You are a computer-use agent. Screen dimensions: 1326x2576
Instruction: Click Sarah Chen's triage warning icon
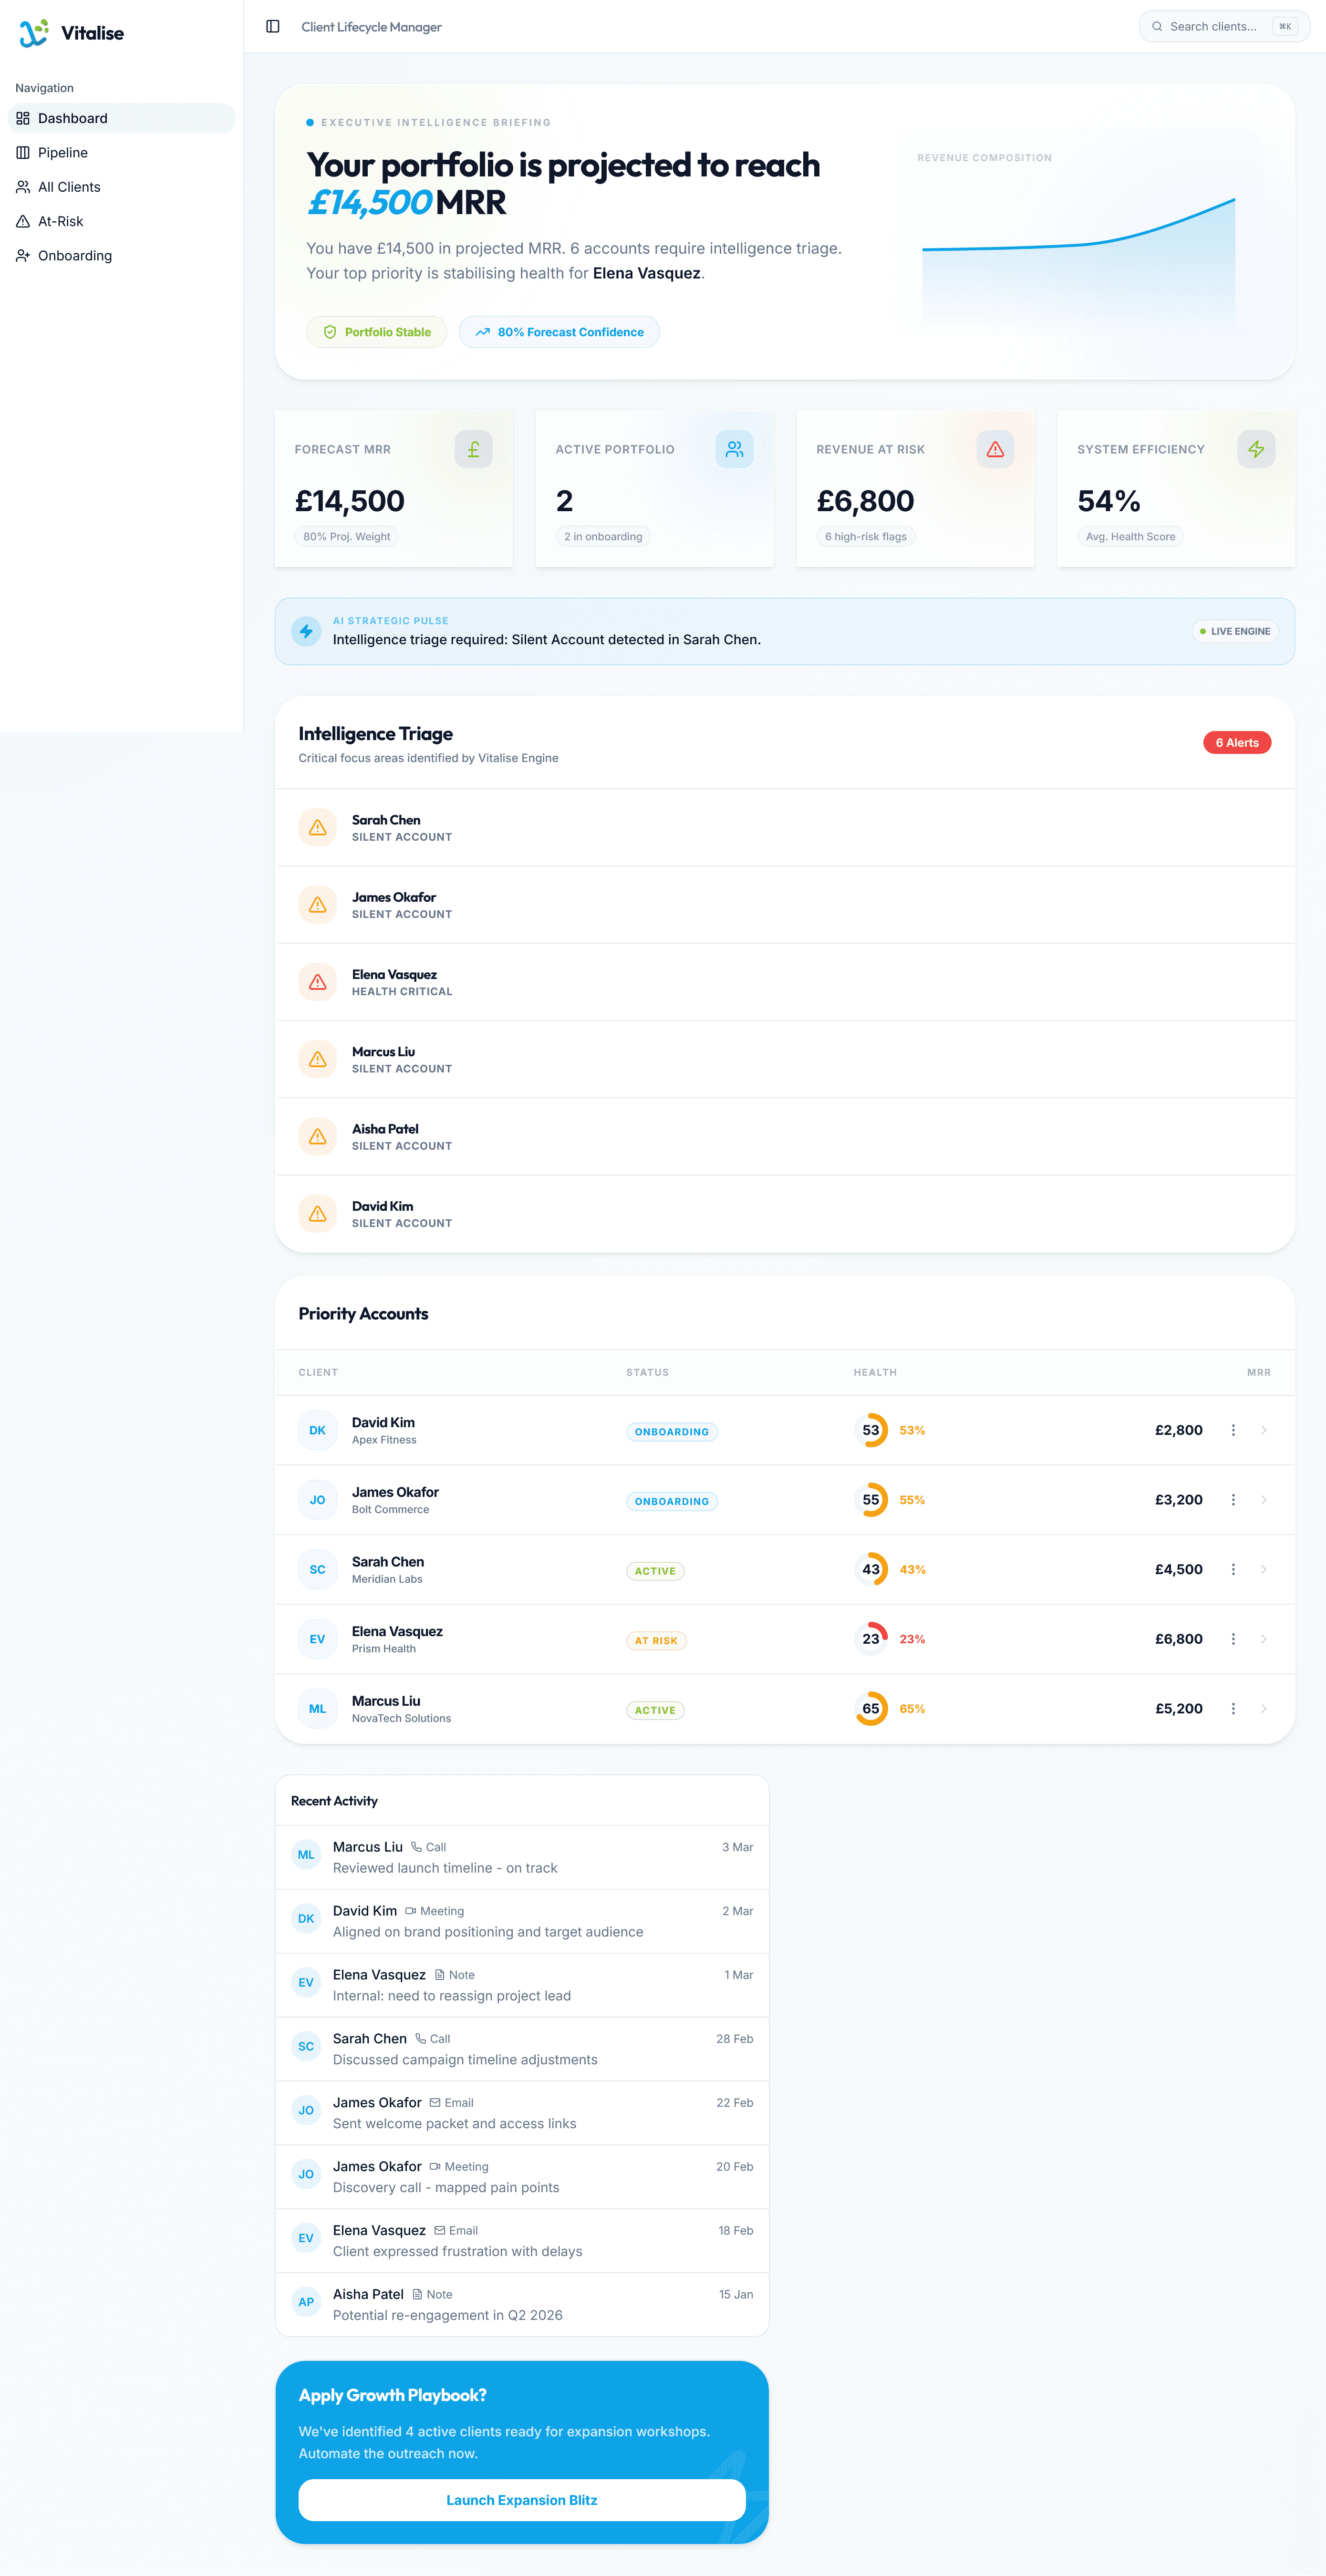317,827
